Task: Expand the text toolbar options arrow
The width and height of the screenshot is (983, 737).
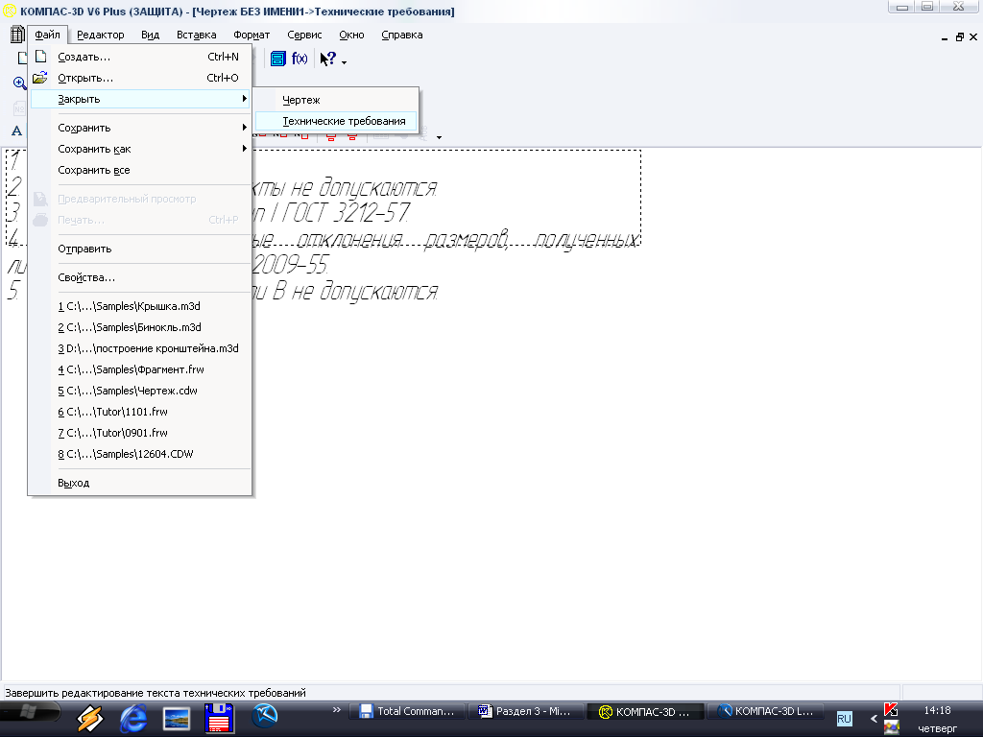Action: (439, 137)
